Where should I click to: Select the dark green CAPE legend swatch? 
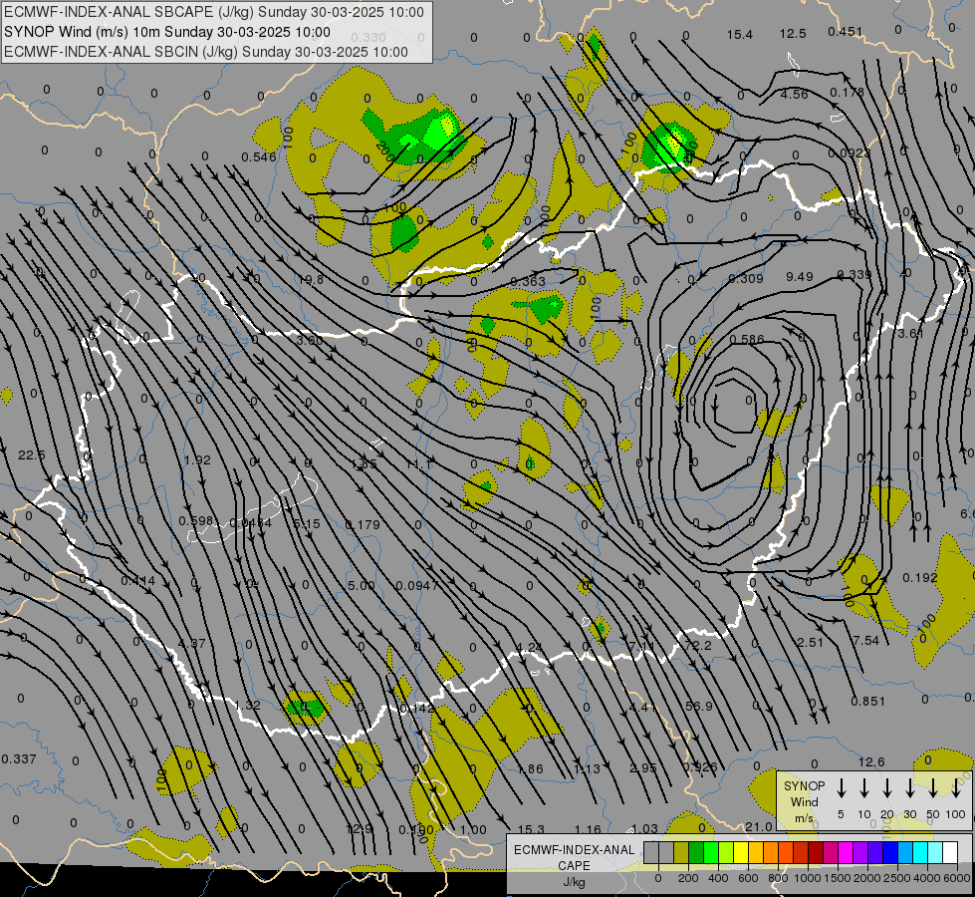point(696,852)
